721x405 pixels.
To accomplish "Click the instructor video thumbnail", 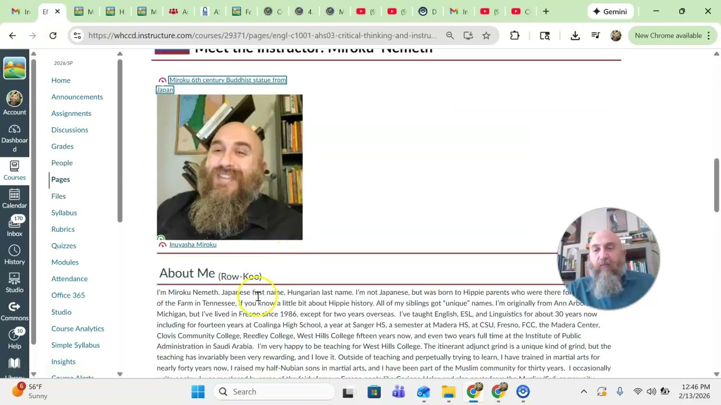I will (229, 167).
